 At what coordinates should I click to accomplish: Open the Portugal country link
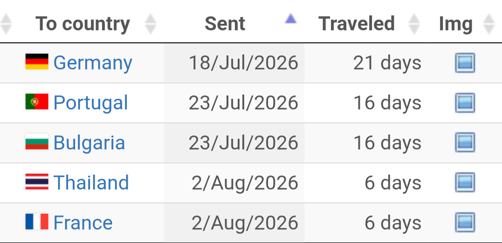point(90,102)
